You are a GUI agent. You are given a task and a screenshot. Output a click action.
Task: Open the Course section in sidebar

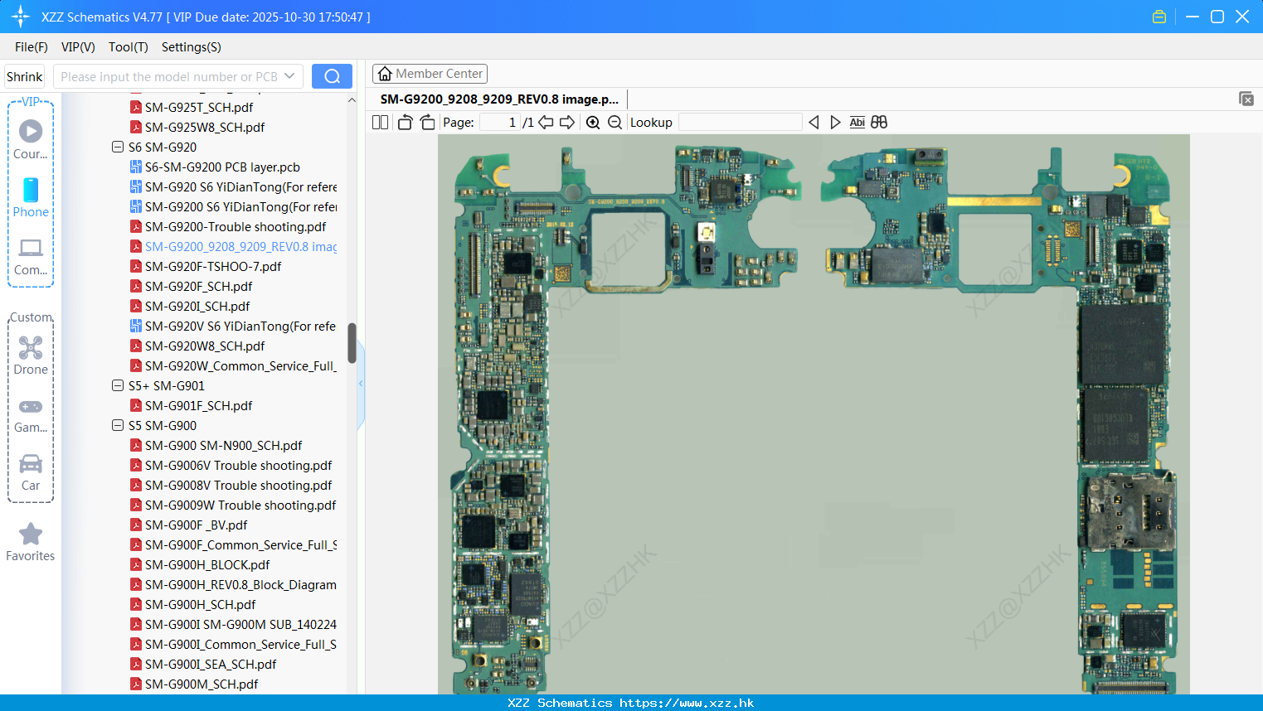pyautogui.click(x=31, y=139)
